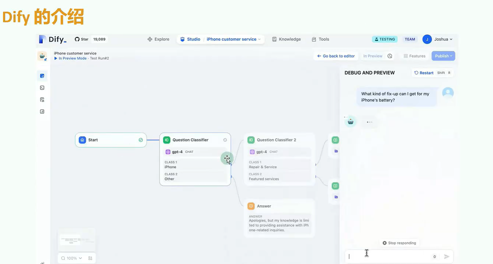This screenshot has width=493, height=264.
Task: Open the 100% zoom dropdown
Action: coord(72,258)
